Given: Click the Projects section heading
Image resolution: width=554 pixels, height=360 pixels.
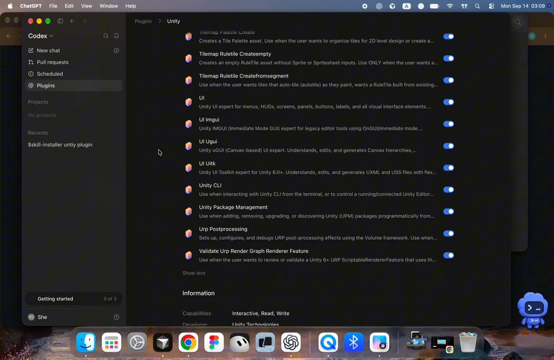Looking at the screenshot, I should [38, 102].
